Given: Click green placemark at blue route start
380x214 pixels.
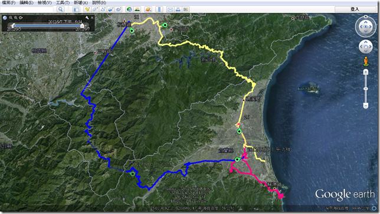Looking at the screenshot, I should click(132, 30).
